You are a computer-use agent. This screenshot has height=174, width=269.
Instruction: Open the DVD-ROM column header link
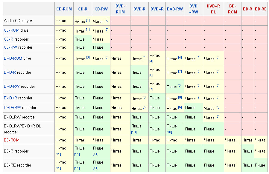[x=120, y=9]
